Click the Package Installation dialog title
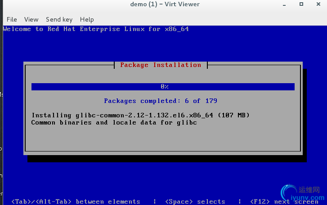This screenshot has width=327, height=205. pos(161,65)
